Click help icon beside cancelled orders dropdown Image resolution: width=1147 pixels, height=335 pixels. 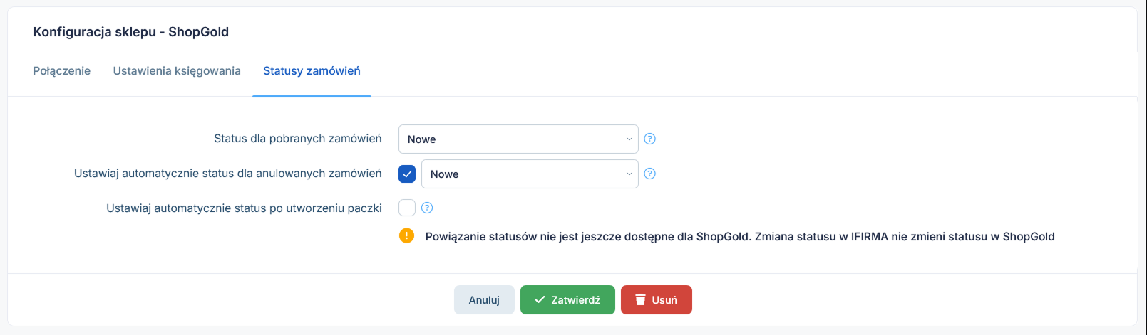[649, 174]
